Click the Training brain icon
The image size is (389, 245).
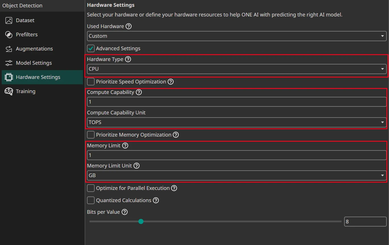pyautogui.click(x=9, y=91)
